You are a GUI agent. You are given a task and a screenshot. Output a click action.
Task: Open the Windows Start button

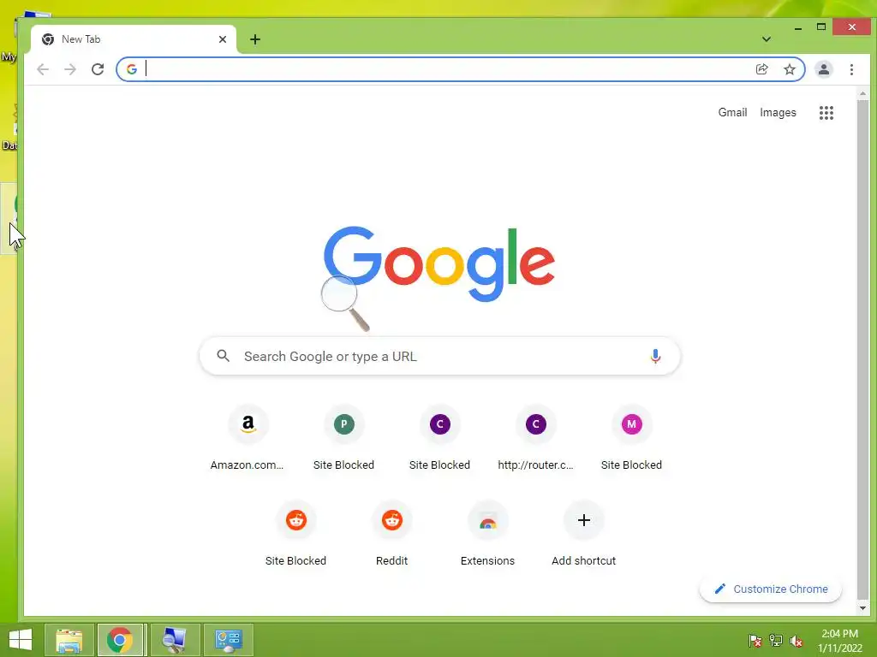pyautogui.click(x=21, y=640)
